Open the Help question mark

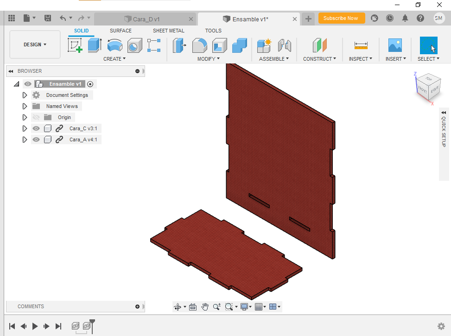[420, 18]
